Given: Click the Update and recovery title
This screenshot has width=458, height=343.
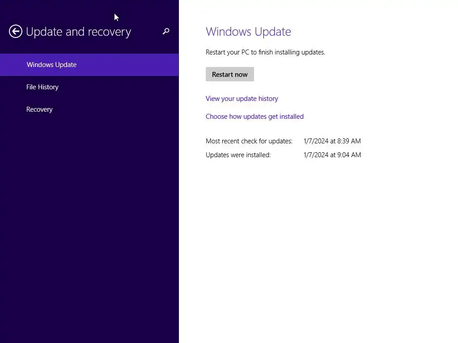Looking at the screenshot, I should (78, 32).
